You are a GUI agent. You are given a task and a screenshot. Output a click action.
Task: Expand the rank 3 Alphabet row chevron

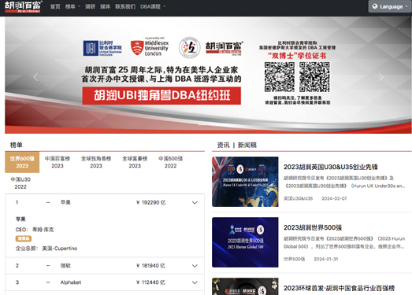(x=195, y=282)
